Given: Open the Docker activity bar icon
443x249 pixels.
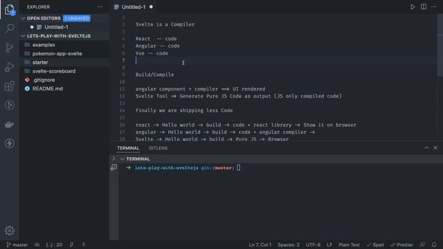Looking at the screenshot, I should pos(10,124).
